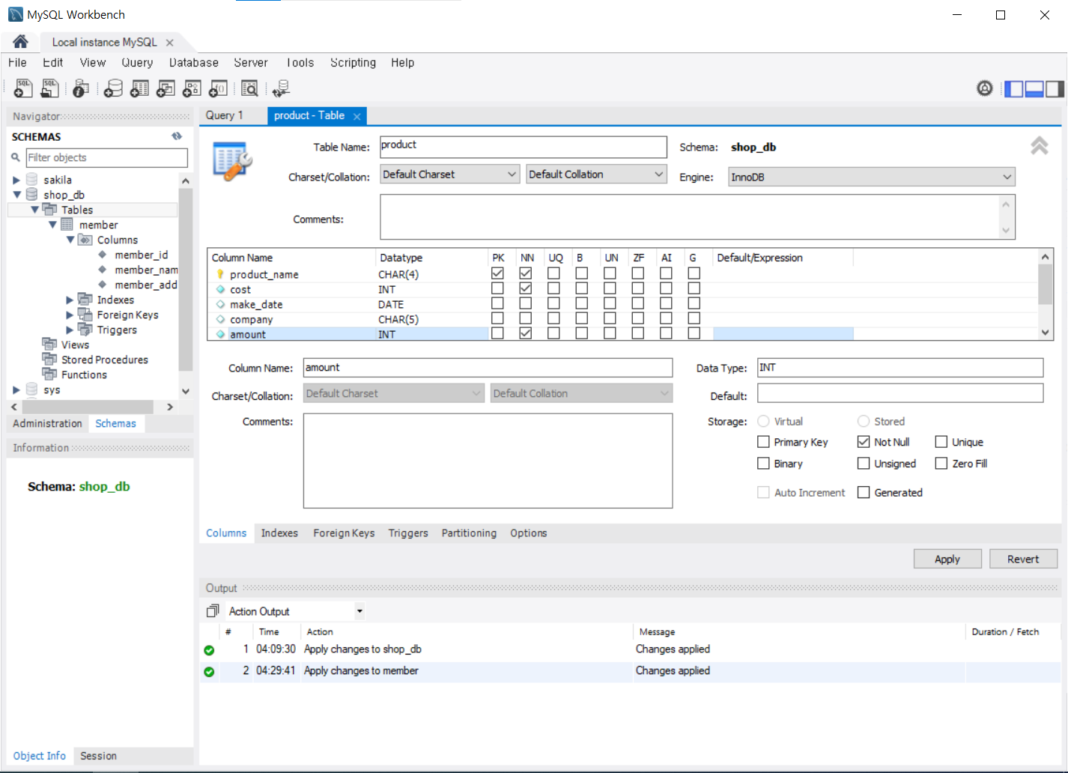Toggle AI checkbox for amount row

666,333
